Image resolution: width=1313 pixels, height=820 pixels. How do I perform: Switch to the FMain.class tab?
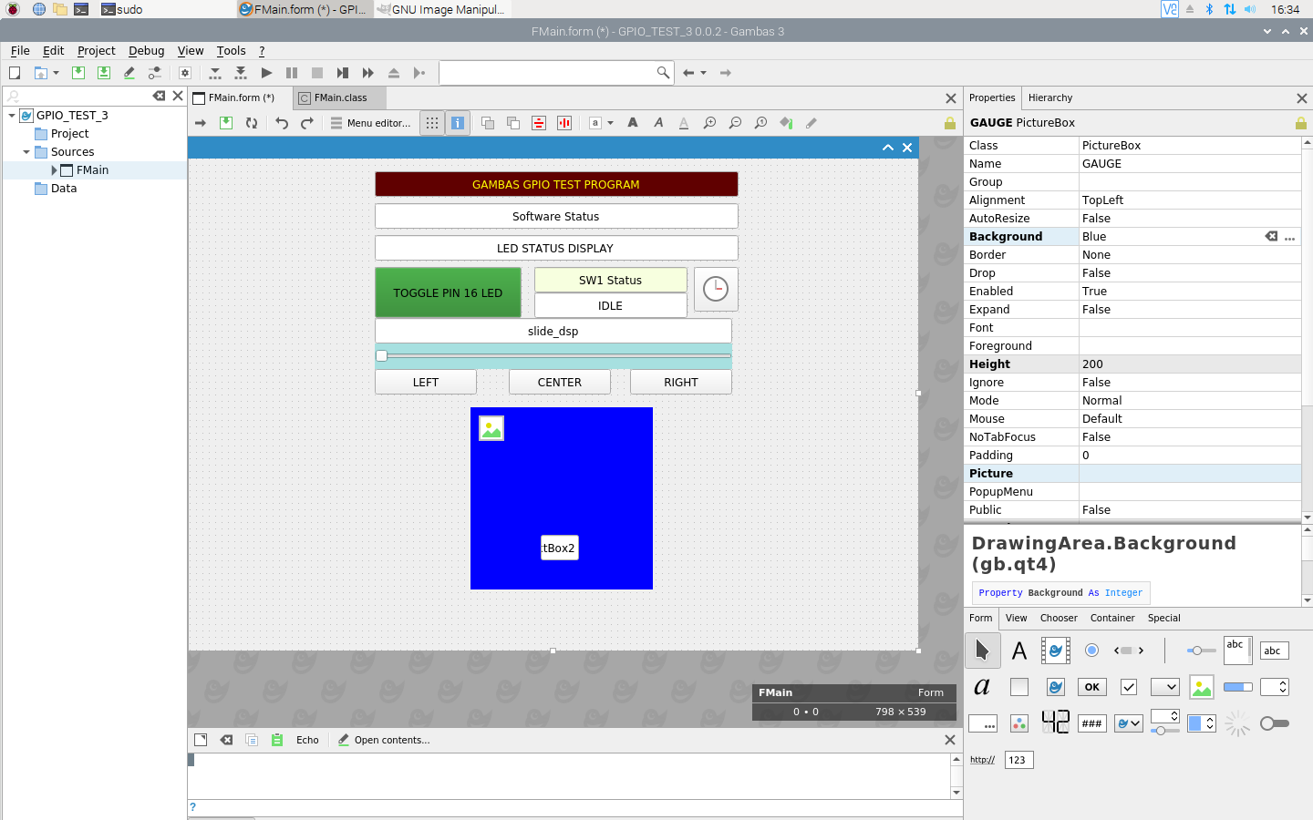point(339,97)
